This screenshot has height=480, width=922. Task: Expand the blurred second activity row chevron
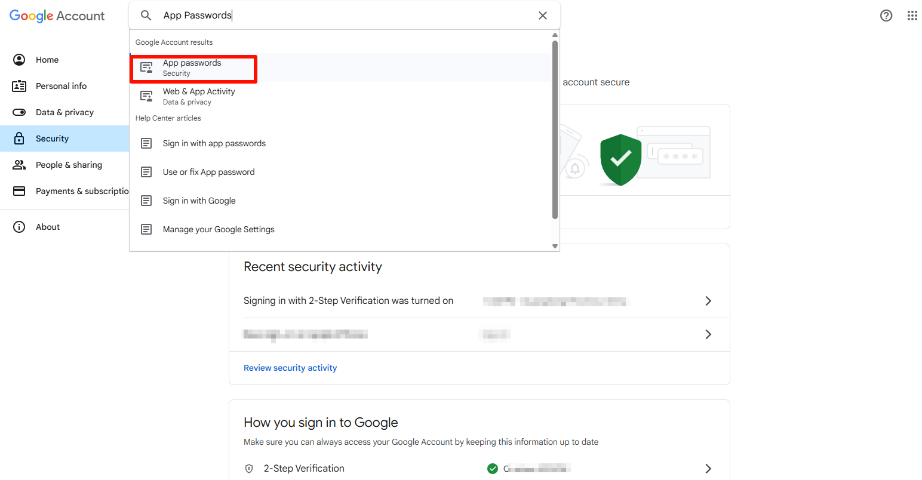[708, 334]
